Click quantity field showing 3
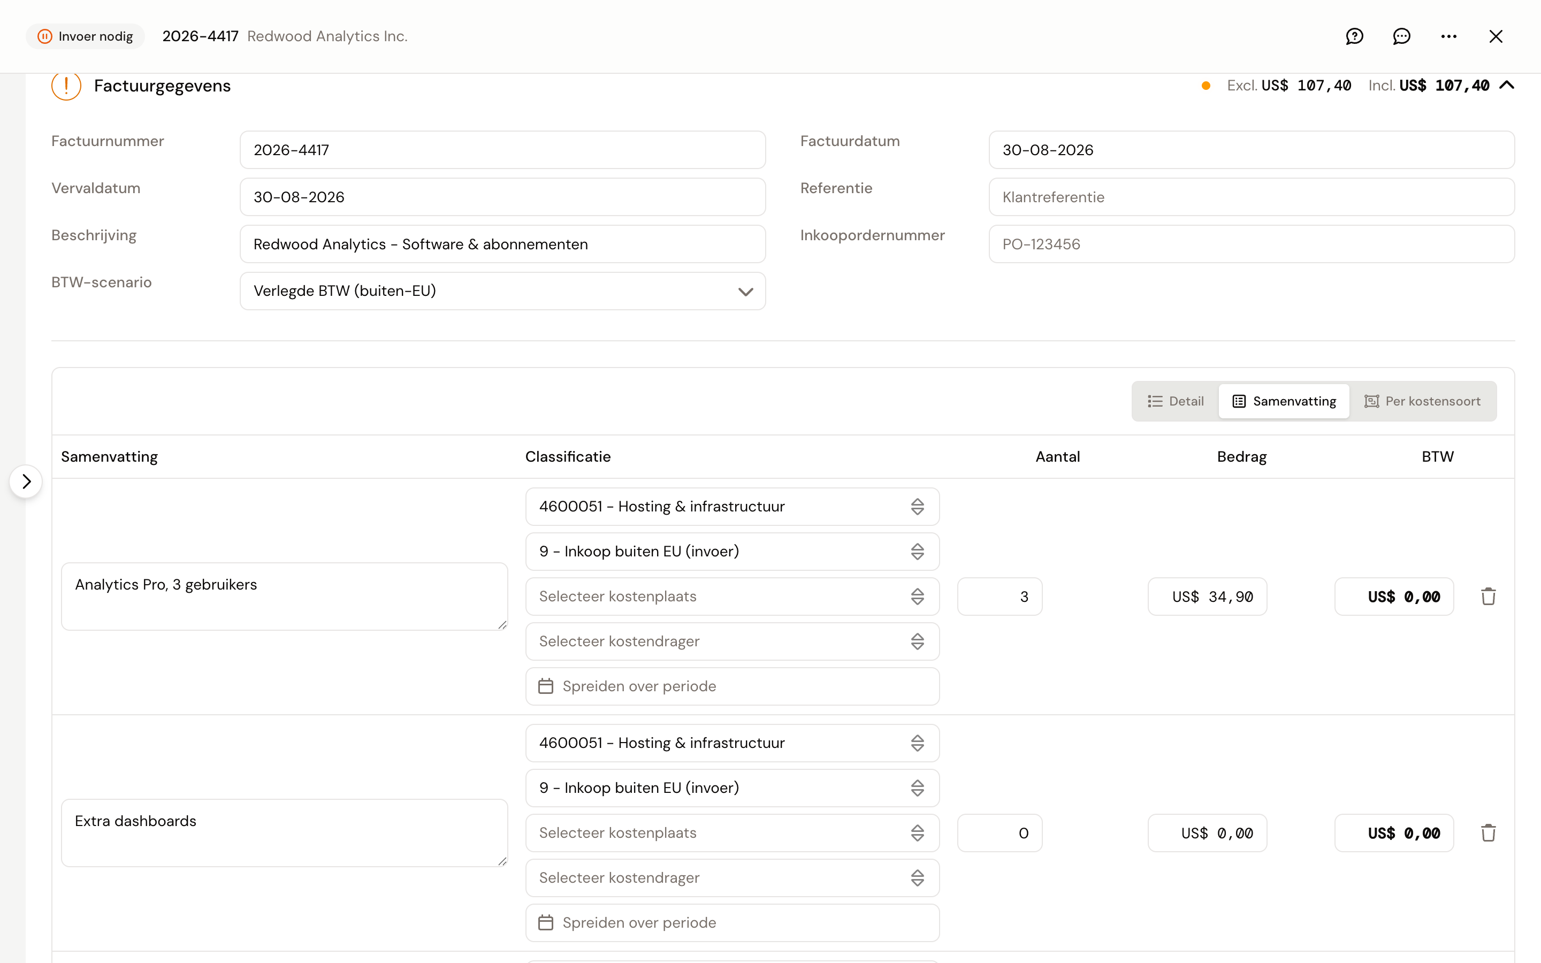This screenshot has height=963, width=1541. click(1000, 597)
